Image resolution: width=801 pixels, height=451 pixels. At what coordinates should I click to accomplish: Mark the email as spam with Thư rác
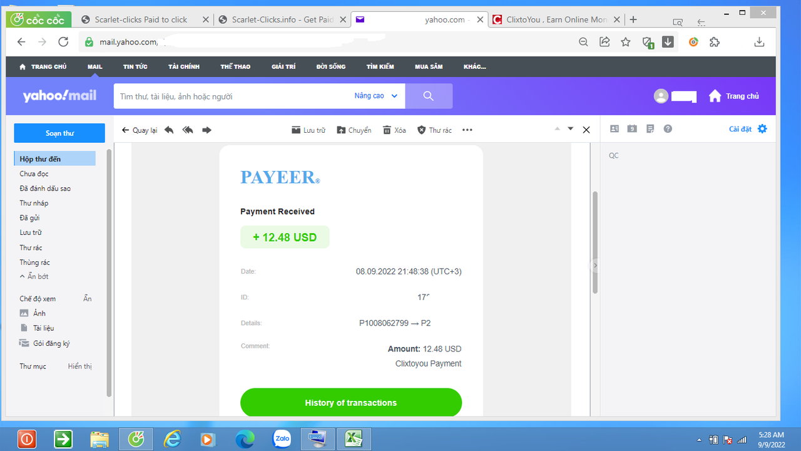[x=435, y=130]
